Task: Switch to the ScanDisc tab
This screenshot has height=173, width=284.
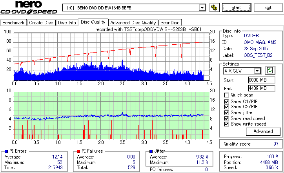Action: click(170, 23)
